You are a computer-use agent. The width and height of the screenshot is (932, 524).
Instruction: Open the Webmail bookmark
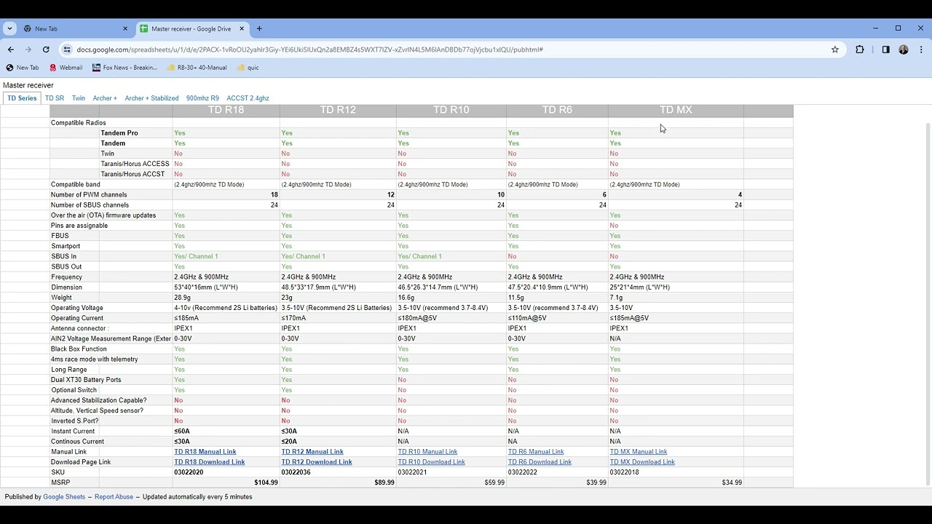tap(66, 68)
